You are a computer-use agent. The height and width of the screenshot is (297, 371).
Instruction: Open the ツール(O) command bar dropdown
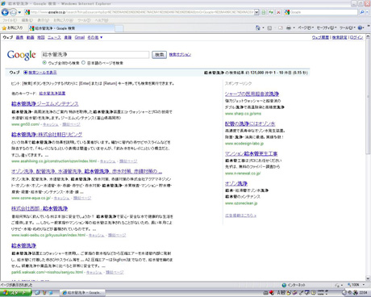click(348, 27)
